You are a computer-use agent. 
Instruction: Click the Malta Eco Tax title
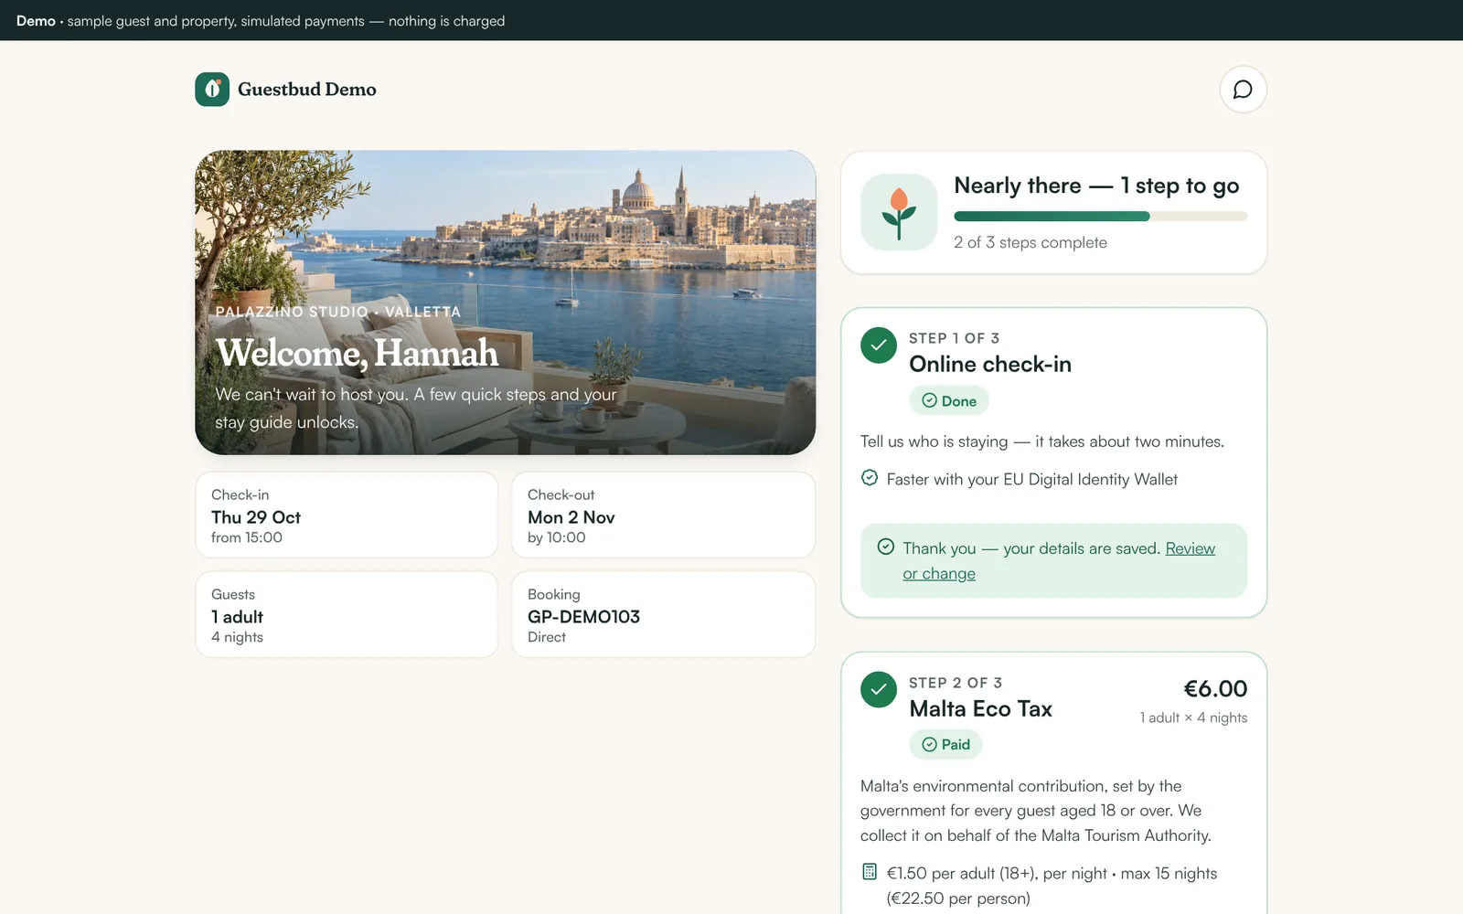pyautogui.click(x=980, y=708)
